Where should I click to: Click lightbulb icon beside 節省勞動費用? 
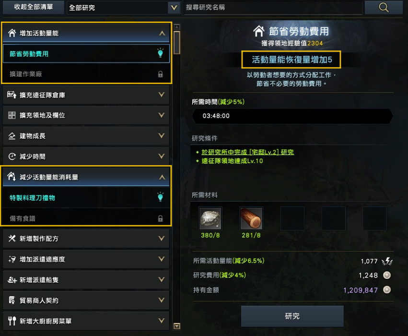(x=160, y=53)
